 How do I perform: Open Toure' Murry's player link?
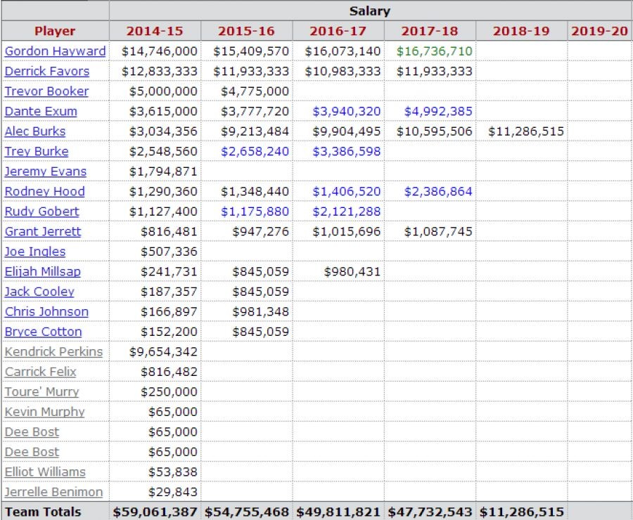(42, 391)
